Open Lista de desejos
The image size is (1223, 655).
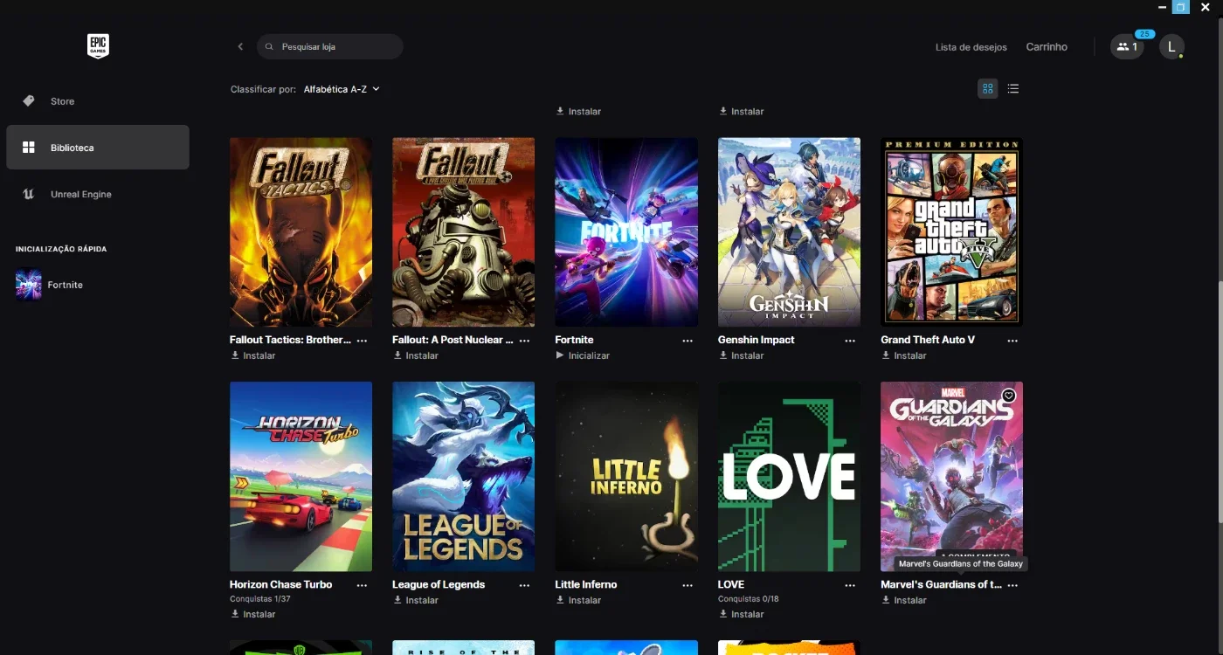click(971, 47)
